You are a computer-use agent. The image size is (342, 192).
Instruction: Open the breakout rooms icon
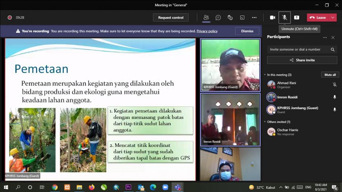[x=242, y=17]
